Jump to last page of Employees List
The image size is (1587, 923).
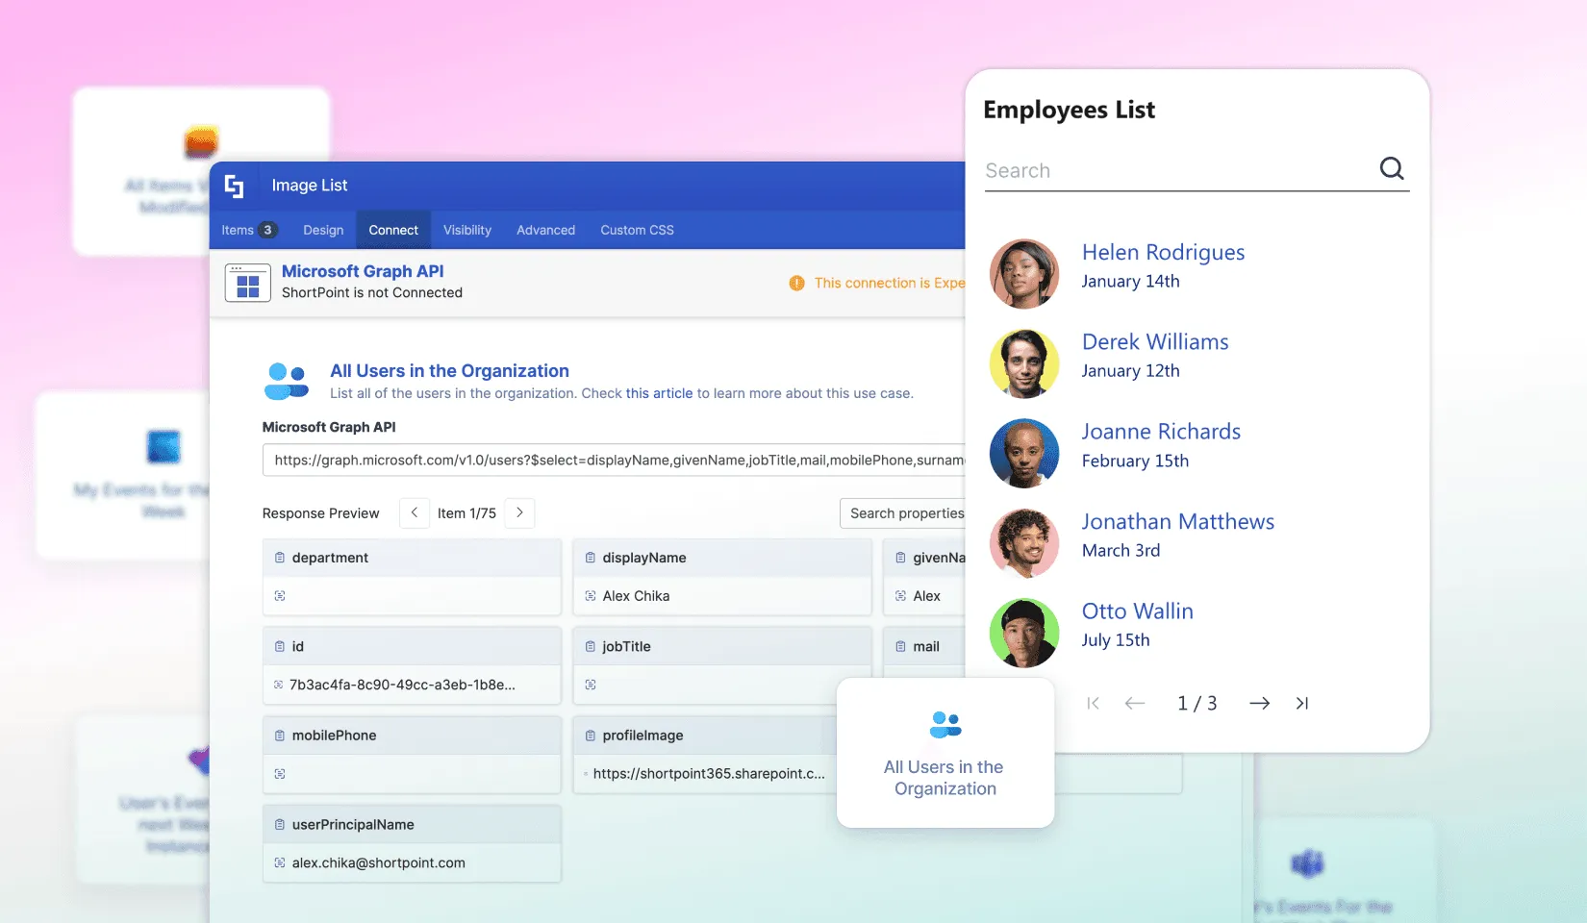coord(1301,704)
